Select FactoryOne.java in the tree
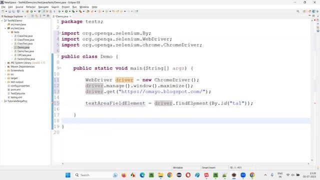The image size is (320, 180). point(26,59)
